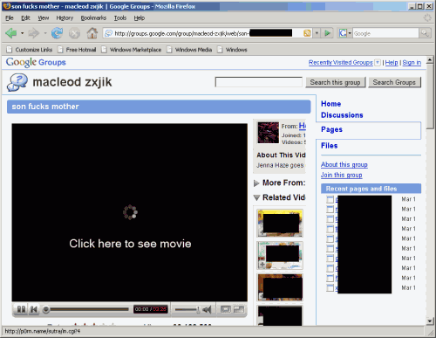Click the uploader avatar thumbnail
This screenshot has height=338, width=436.
click(x=268, y=133)
